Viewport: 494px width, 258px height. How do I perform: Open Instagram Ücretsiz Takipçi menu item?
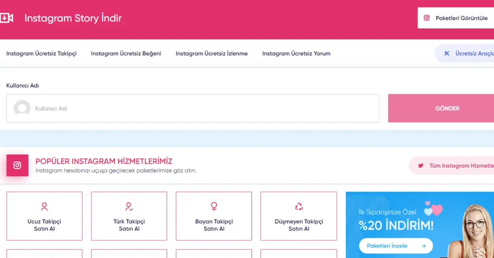point(41,53)
